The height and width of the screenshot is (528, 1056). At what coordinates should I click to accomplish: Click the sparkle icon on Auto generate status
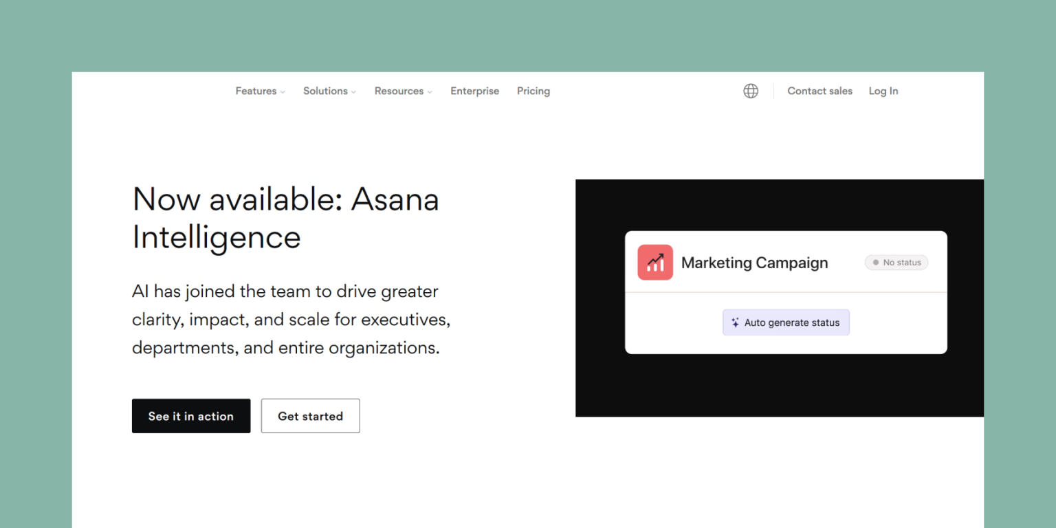(734, 322)
